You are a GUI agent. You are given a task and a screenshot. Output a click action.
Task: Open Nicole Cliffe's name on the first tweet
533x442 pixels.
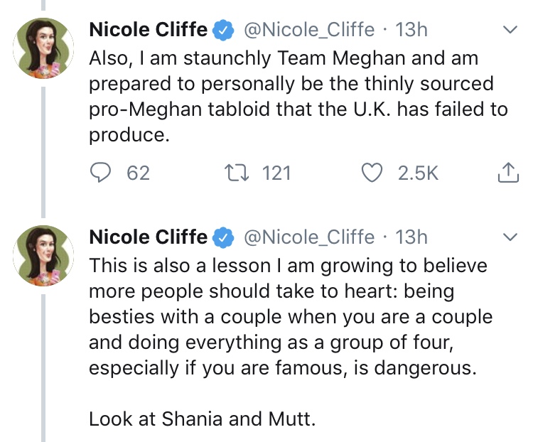click(149, 31)
